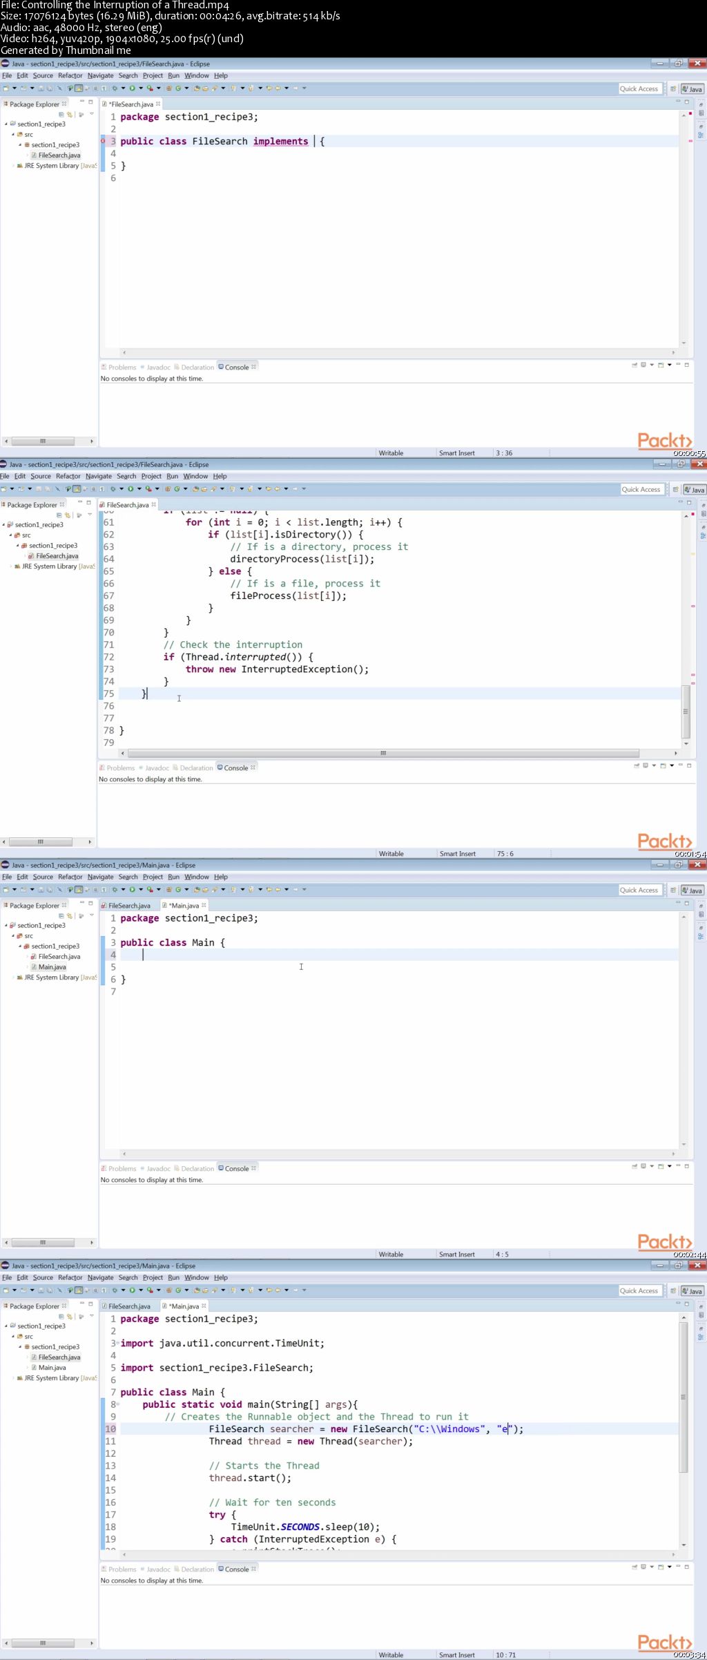The image size is (707, 1660).
Task: Click the Package Explorer horizontal scrollbar in the 00:00:55 frame
Action: (x=43, y=441)
